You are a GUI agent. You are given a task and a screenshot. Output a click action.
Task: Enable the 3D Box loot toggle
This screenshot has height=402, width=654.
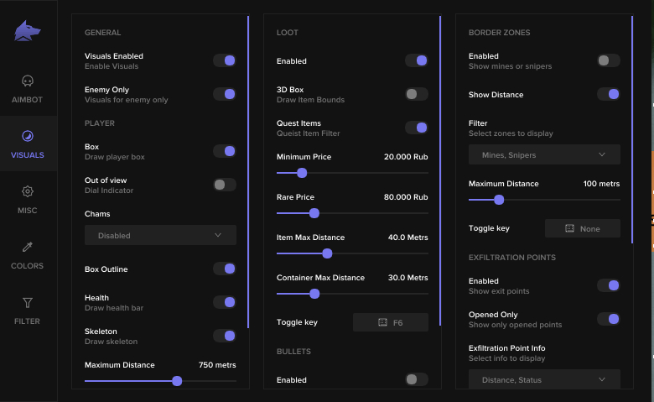(x=416, y=94)
